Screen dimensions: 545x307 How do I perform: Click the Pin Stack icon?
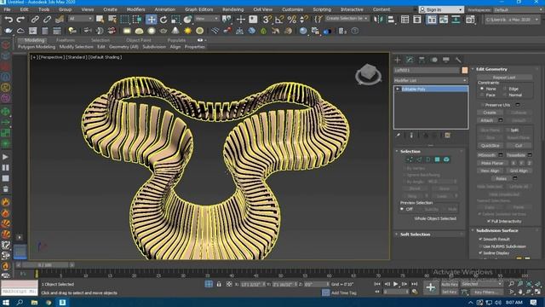pyautogui.click(x=398, y=136)
